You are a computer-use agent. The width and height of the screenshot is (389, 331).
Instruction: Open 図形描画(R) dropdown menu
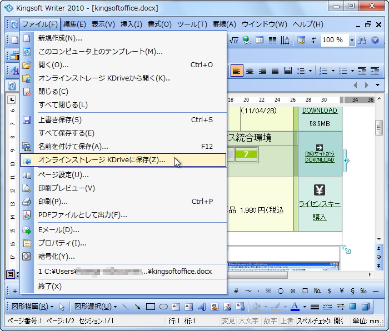click(32, 307)
